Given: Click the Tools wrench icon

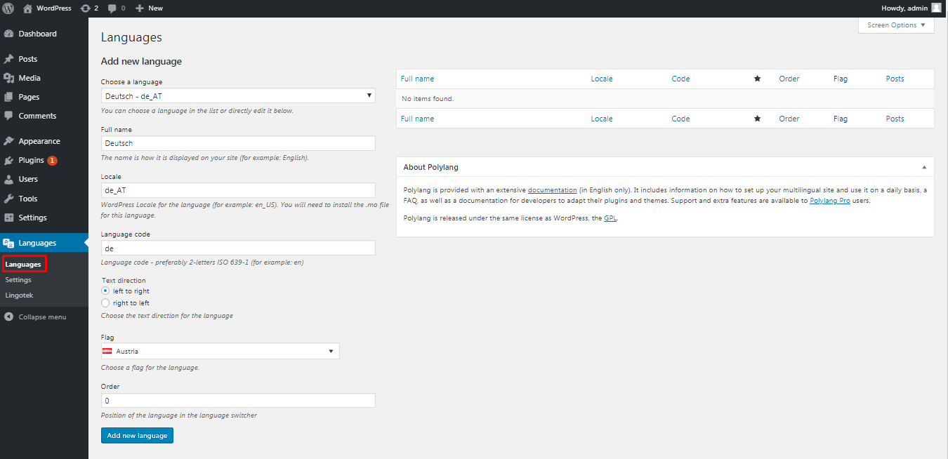Looking at the screenshot, I should (9, 199).
